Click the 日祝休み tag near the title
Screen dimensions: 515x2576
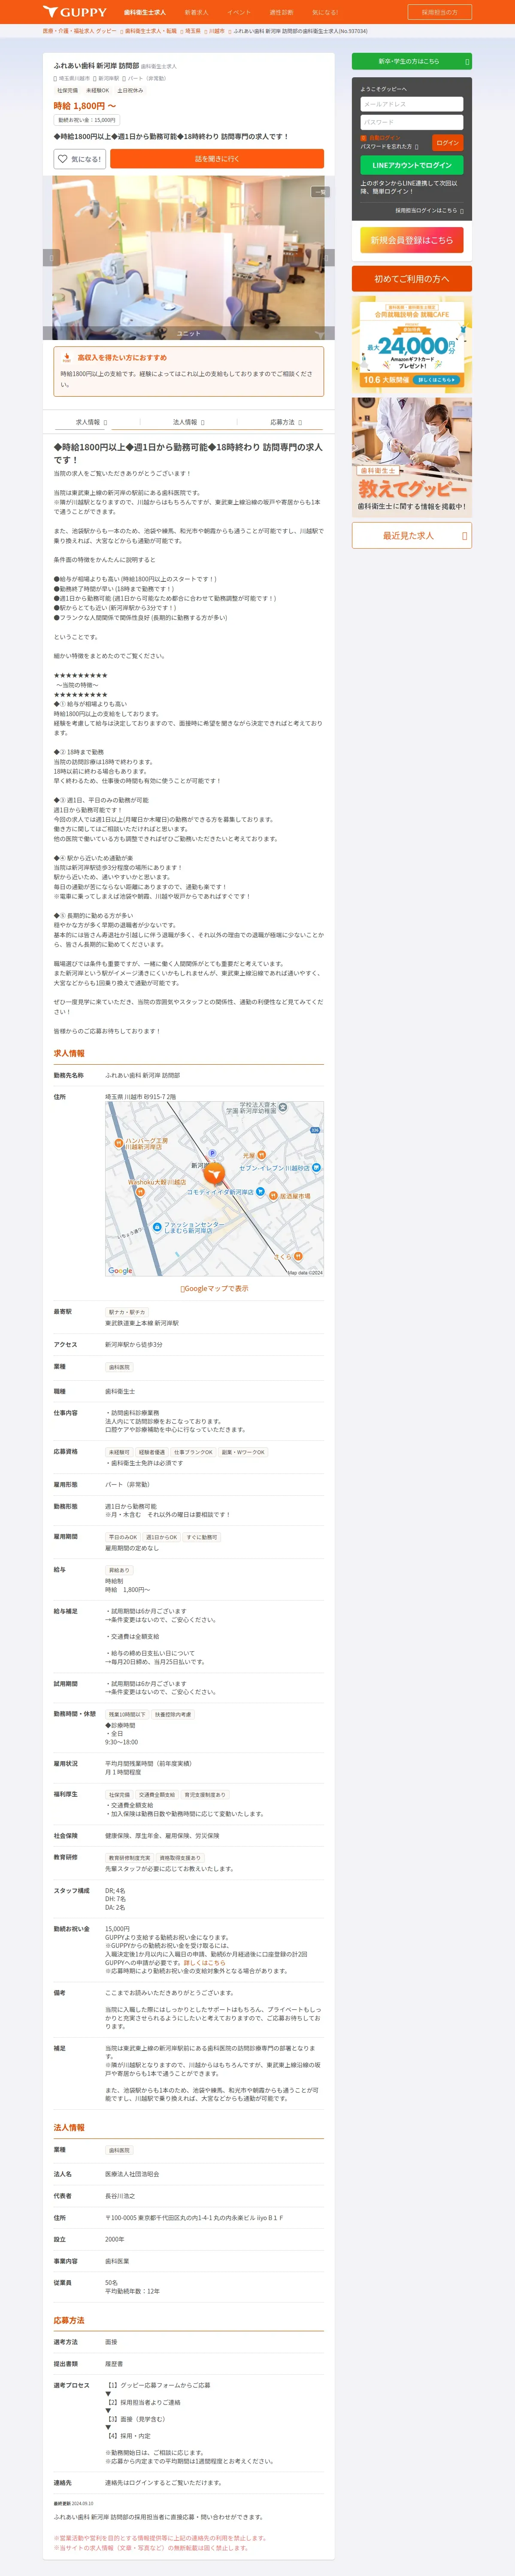(130, 91)
